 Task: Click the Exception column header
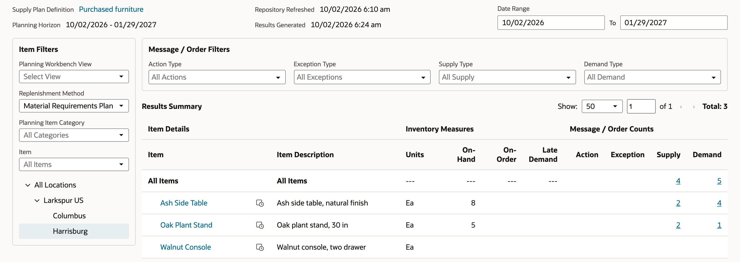627,155
